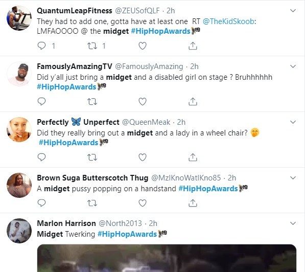The width and height of the screenshot is (305, 272).
Task: Retweet the QuantumLeapFitness tweet
Action: (x=92, y=46)
